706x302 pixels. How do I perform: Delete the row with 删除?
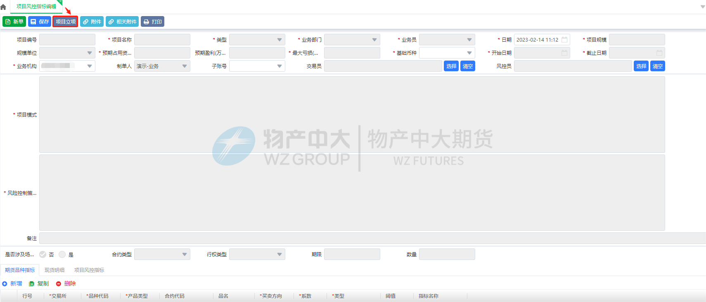click(66, 283)
